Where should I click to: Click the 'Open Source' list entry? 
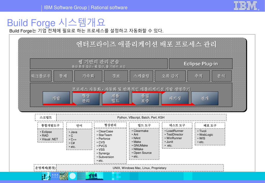142,153
